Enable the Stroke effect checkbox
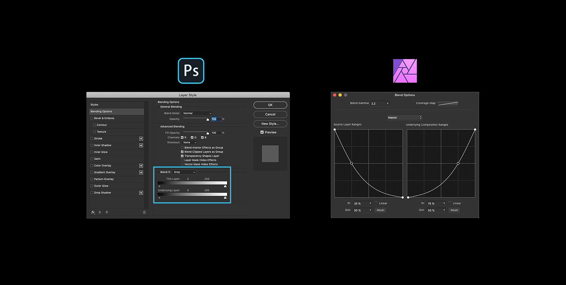 92,139
